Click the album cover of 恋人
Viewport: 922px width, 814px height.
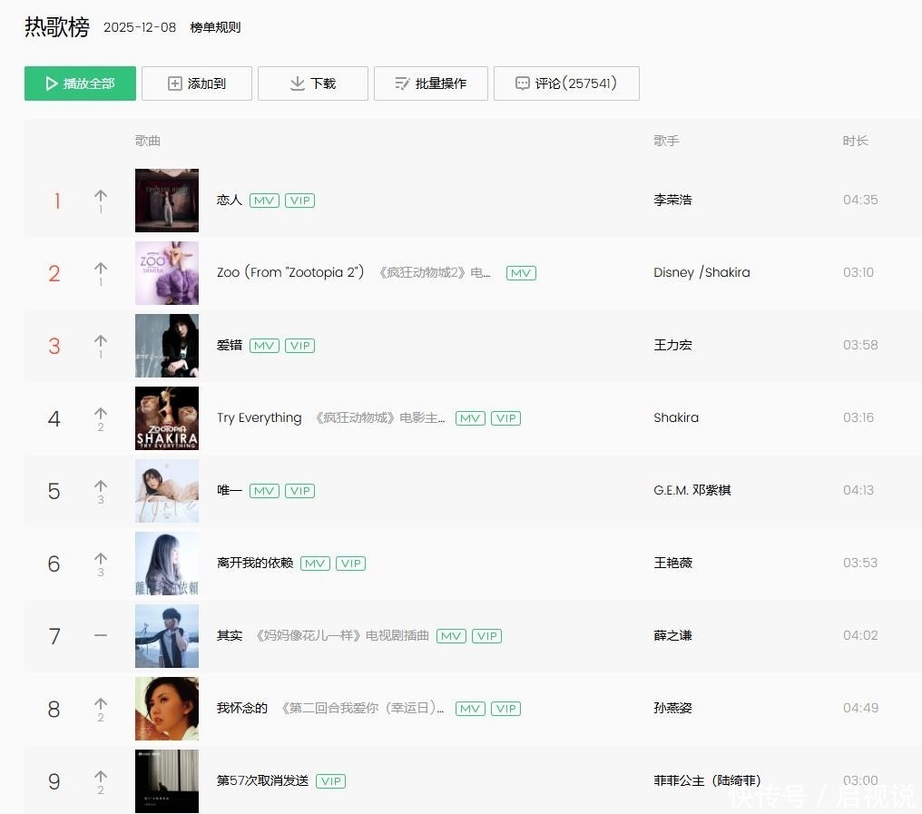click(x=167, y=201)
